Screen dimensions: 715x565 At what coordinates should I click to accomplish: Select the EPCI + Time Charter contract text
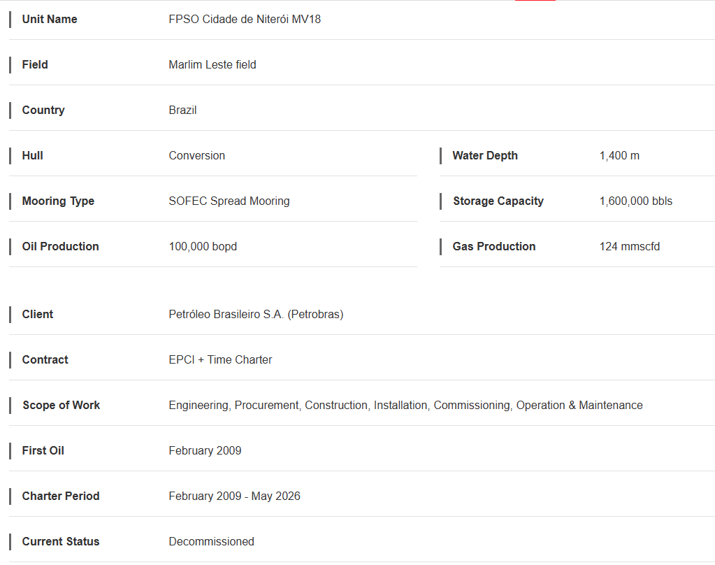[x=220, y=359]
